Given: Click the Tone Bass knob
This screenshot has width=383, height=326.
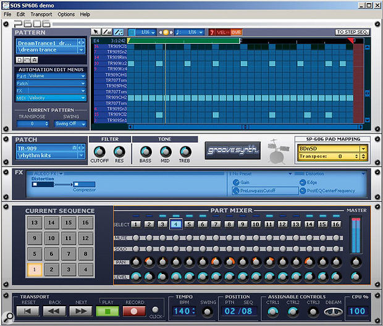Looking at the screenshot, I should pyautogui.click(x=146, y=152).
